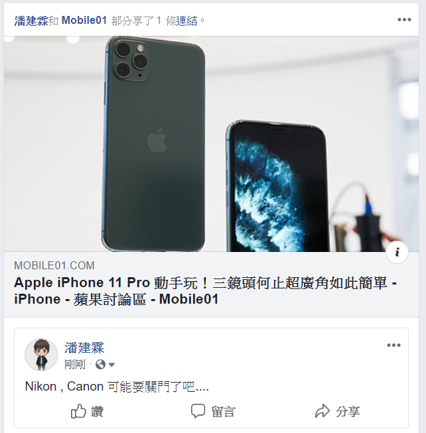Click the 讚 like button label
The image size is (426, 433).
[x=97, y=412]
